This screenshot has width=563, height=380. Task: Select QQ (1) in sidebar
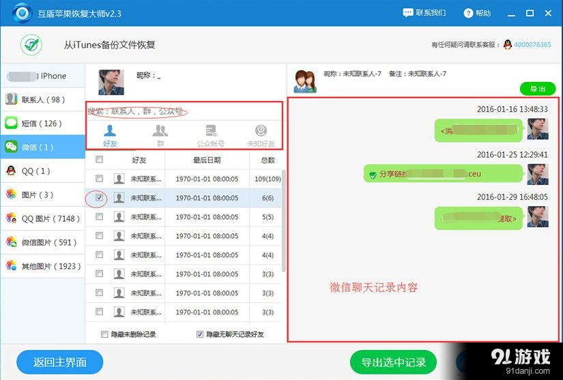pyautogui.click(x=43, y=171)
